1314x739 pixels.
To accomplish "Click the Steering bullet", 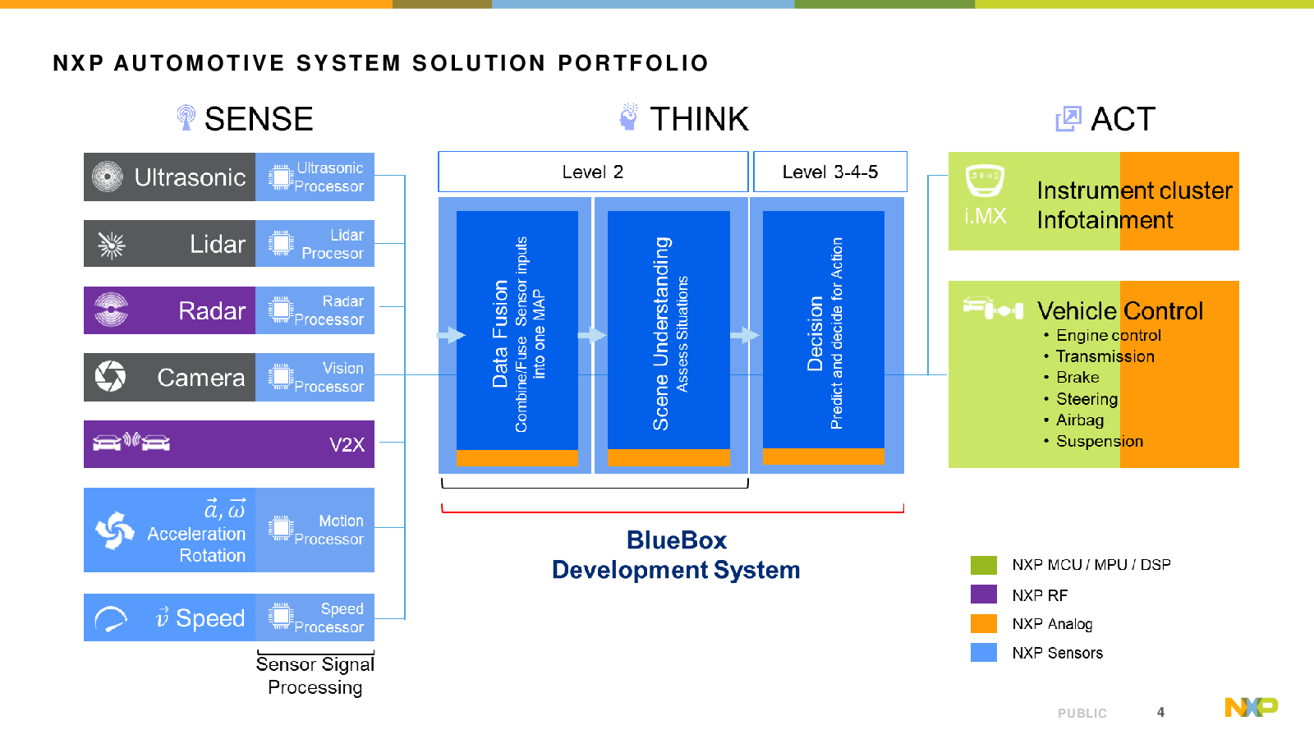I will point(1087,399).
